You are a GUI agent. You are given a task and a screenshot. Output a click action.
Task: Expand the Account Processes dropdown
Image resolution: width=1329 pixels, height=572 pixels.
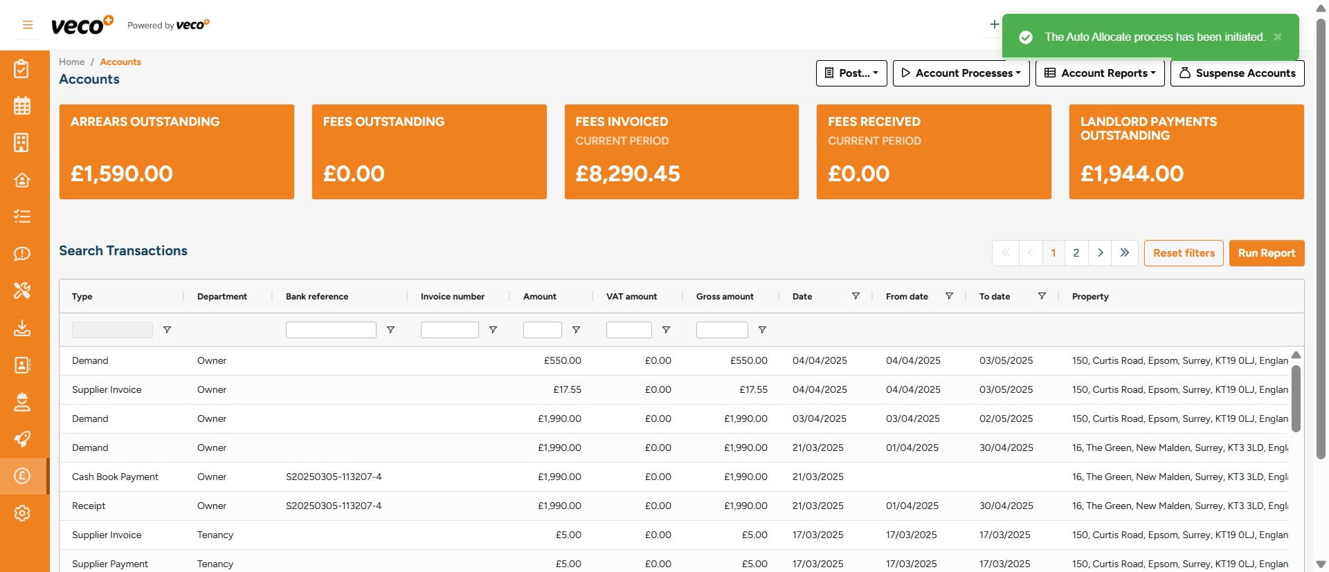click(x=961, y=73)
